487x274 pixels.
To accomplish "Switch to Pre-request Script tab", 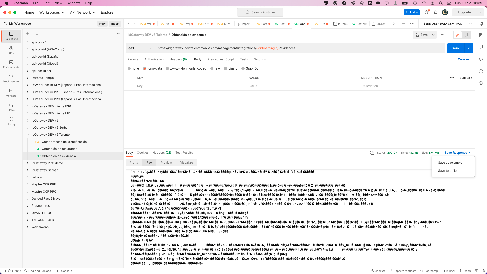I will point(220,59).
